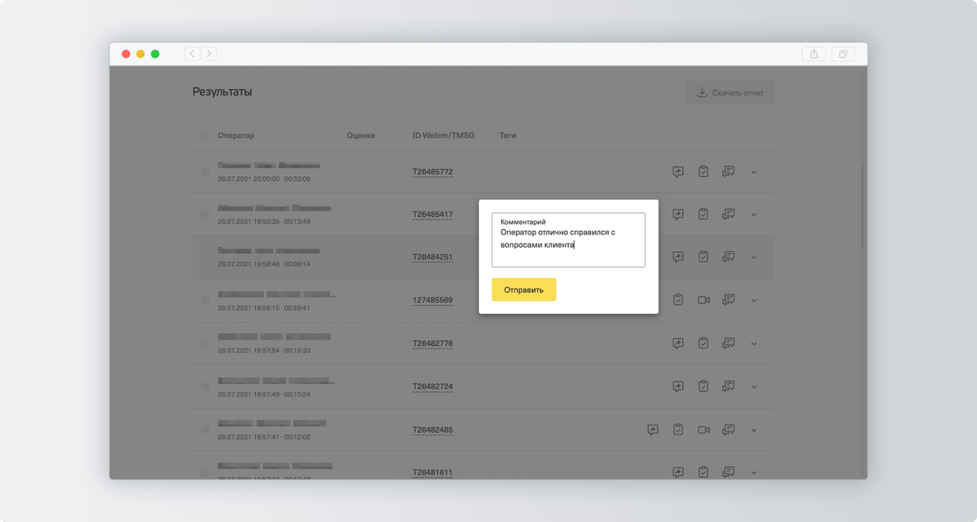
Task: Open ID link T26485417
Action: pyautogui.click(x=433, y=214)
